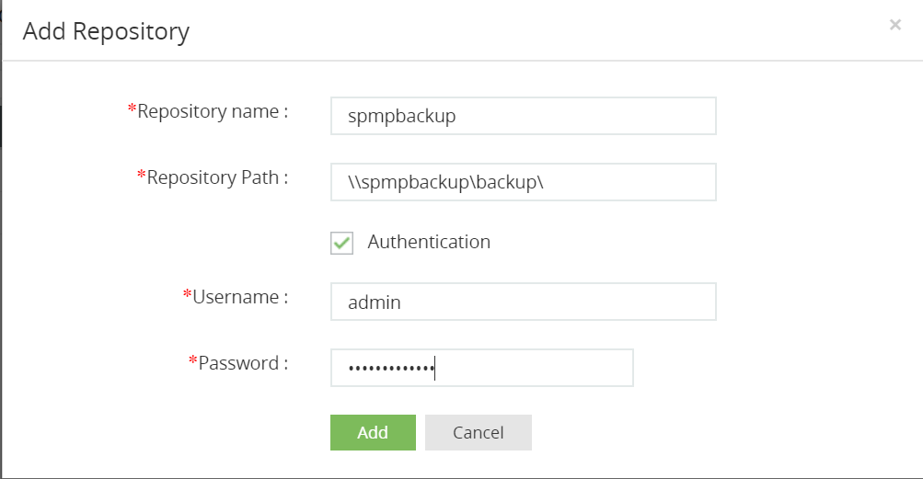Click the red asterisk next to Username
923x479 pixels.
pyautogui.click(x=187, y=295)
